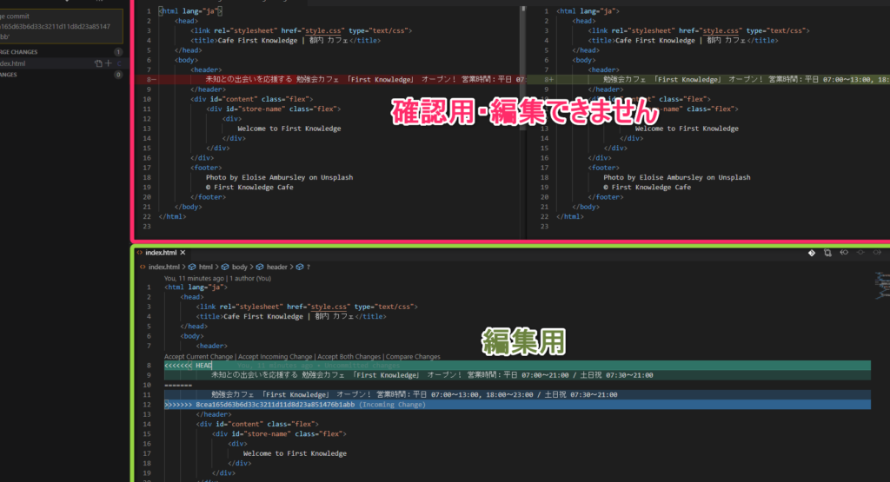Click the Open File icon beside index.html

pos(98,63)
